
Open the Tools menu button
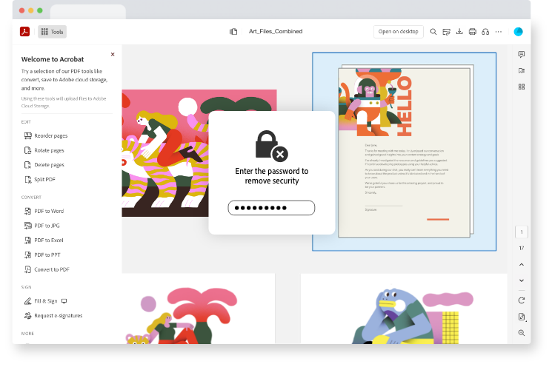pyautogui.click(x=52, y=32)
